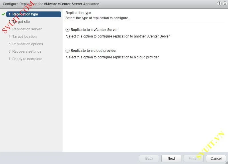
Task: Click text 'Select the type of replication to configure.'
Action: [97, 18]
